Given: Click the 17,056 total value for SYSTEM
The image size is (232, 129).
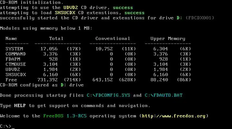Looking at the screenshot, I should (49, 49).
